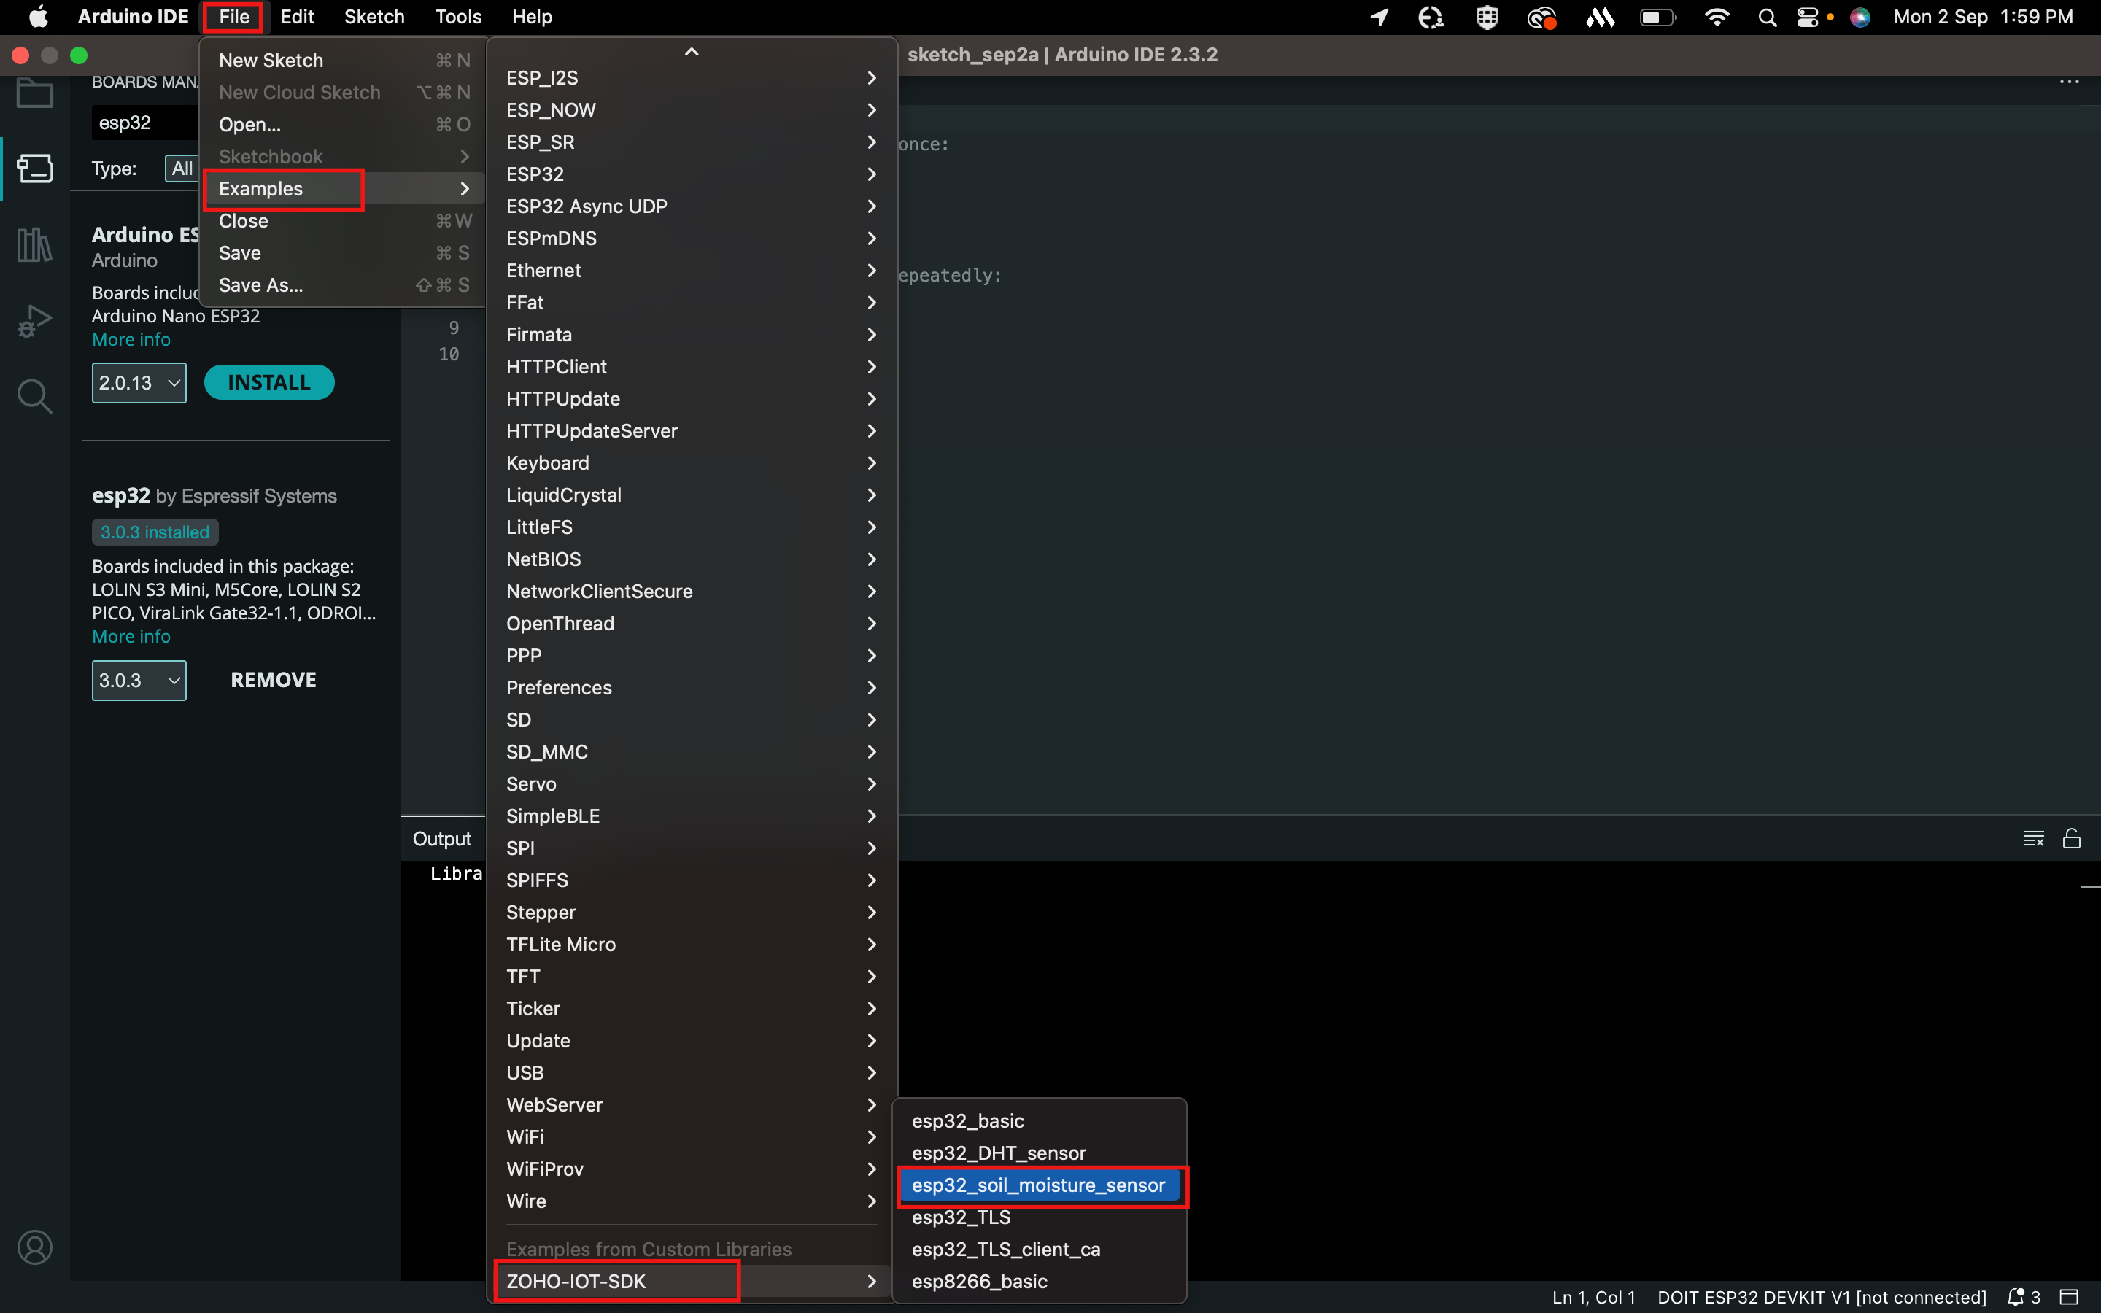
Task: Open esp32_soil_moisture_sensor example
Action: click(1040, 1185)
